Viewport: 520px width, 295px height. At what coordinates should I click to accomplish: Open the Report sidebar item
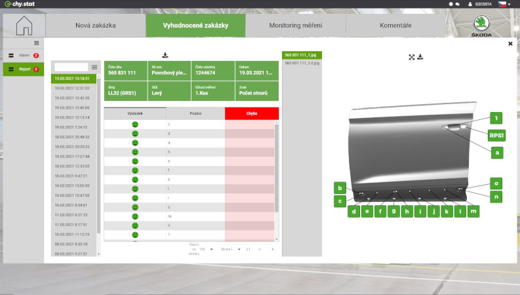point(24,69)
